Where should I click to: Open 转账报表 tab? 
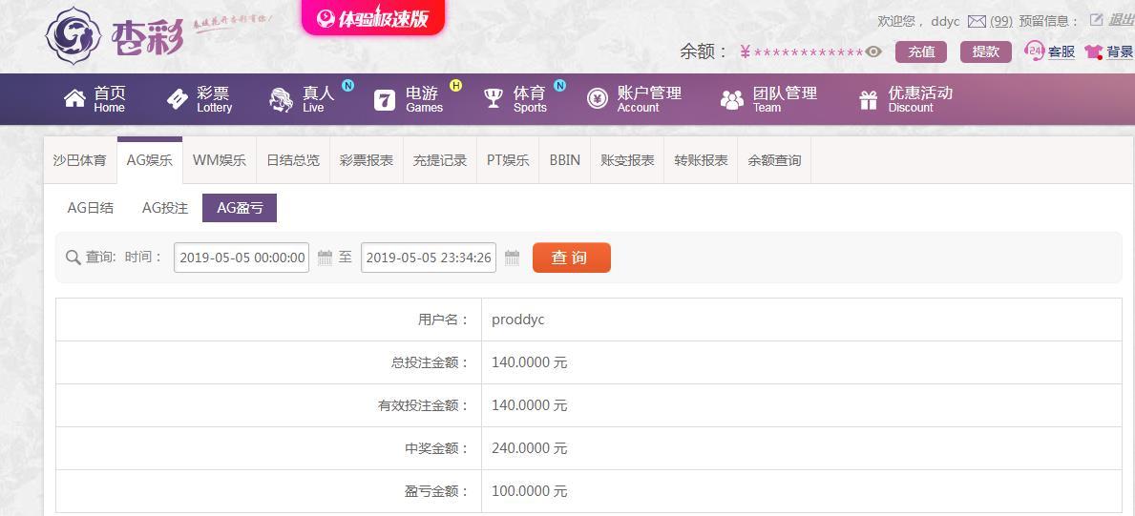click(x=701, y=160)
